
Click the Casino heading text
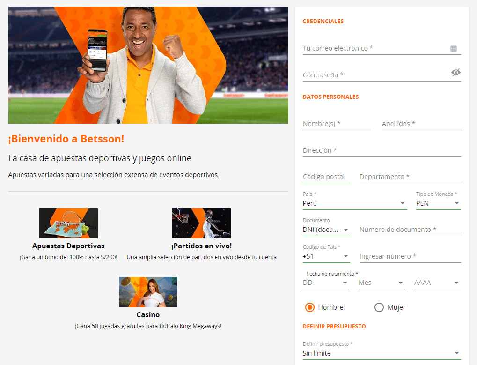click(x=148, y=315)
